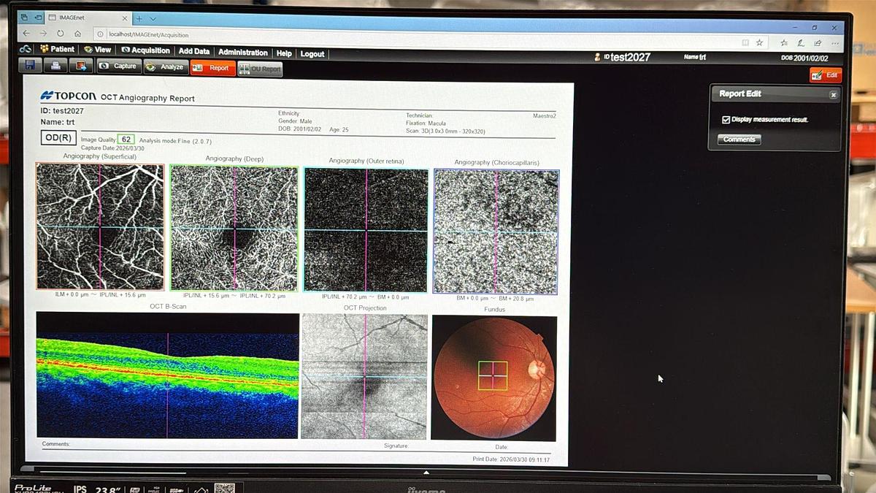Click the image export icon beside Print

coord(80,66)
